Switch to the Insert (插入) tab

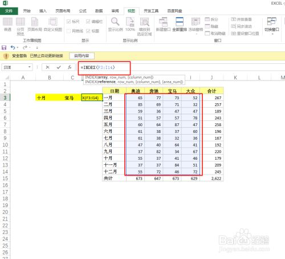[x=43, y=11]
